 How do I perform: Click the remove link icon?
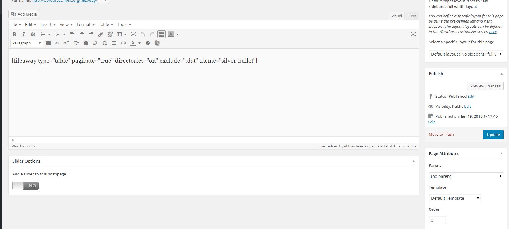tap(110, 34)
